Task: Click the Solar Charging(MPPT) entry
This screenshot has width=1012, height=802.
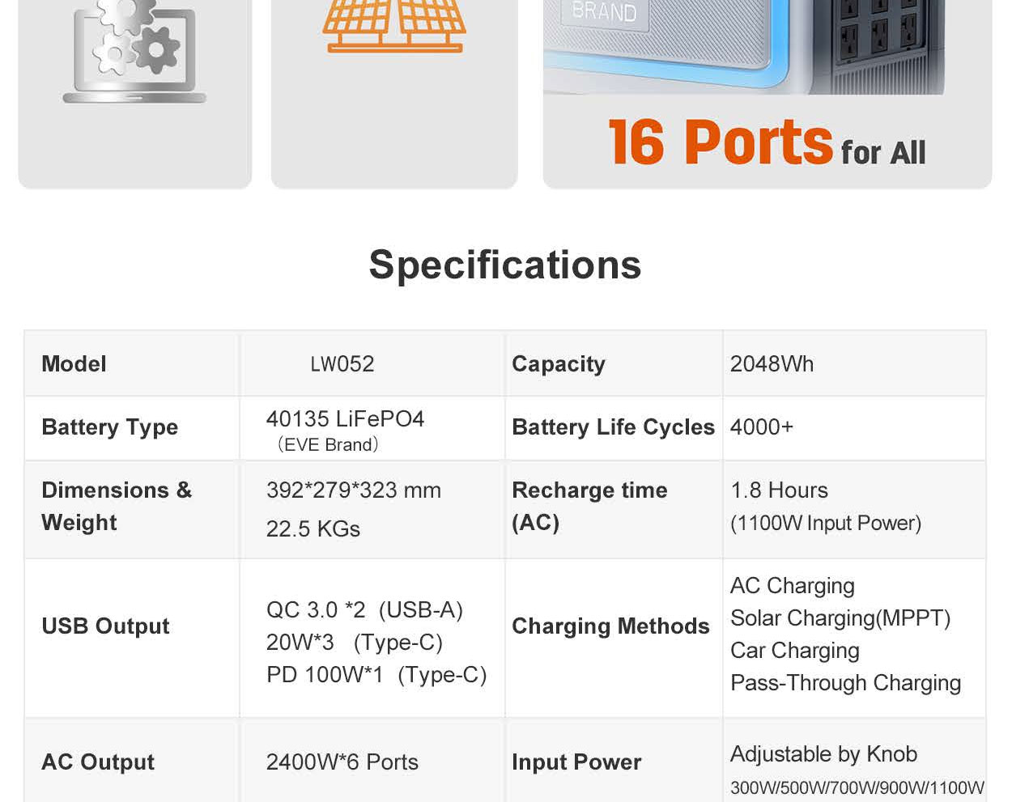Action: click(x=840, y=618)
